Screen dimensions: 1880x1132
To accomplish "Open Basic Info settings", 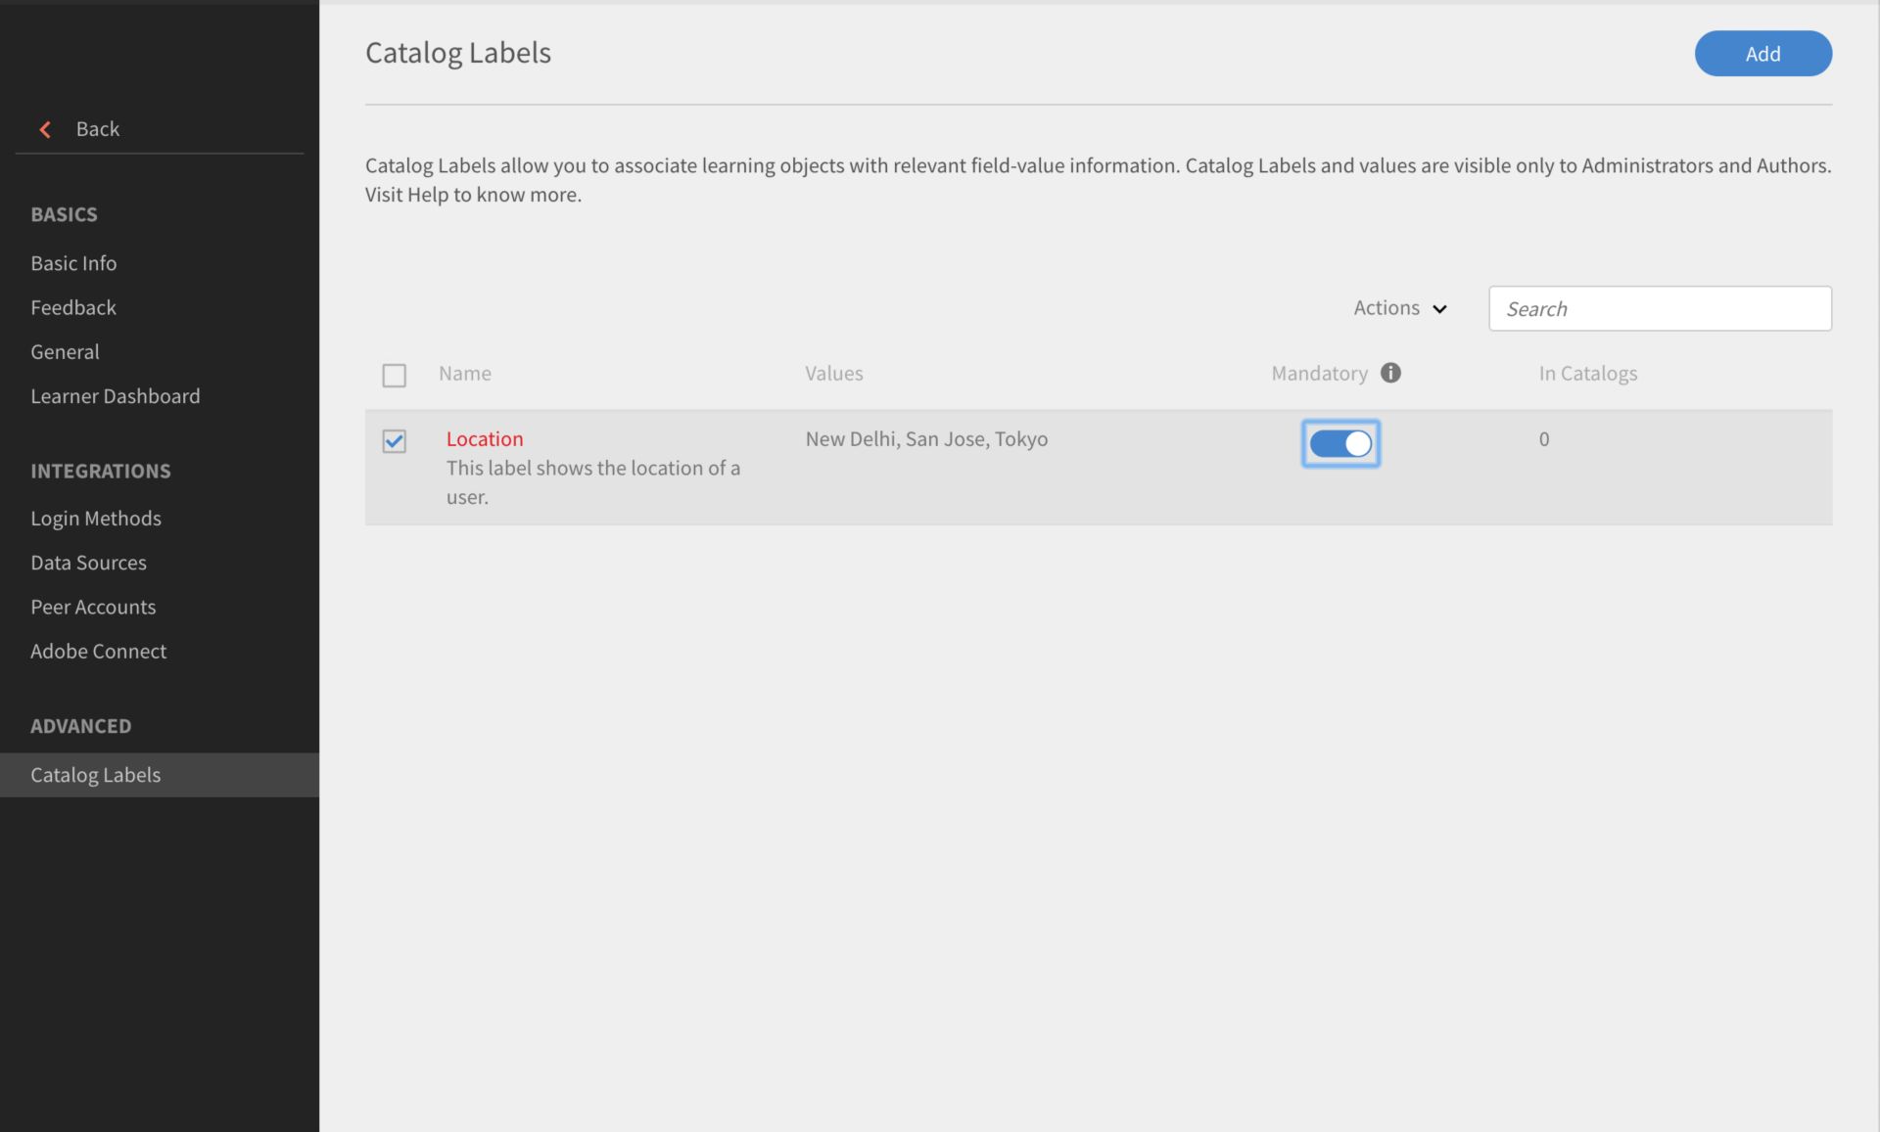I will click(73, 263).
